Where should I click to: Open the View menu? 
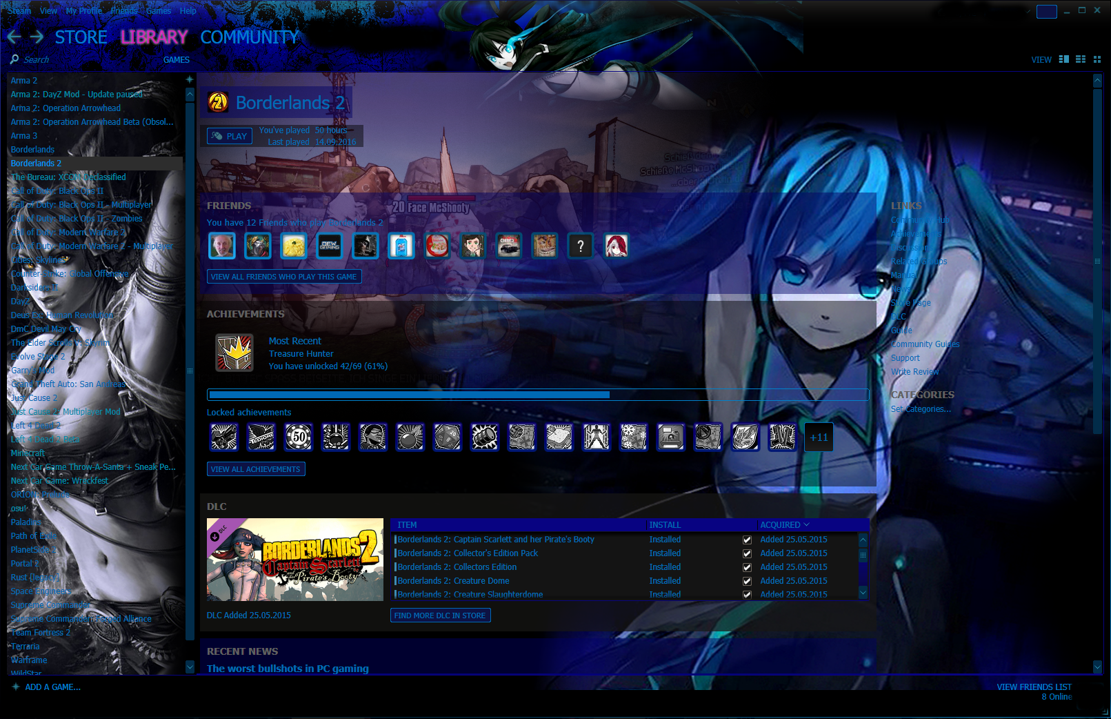pyautogui.click(x=48, y=10)
